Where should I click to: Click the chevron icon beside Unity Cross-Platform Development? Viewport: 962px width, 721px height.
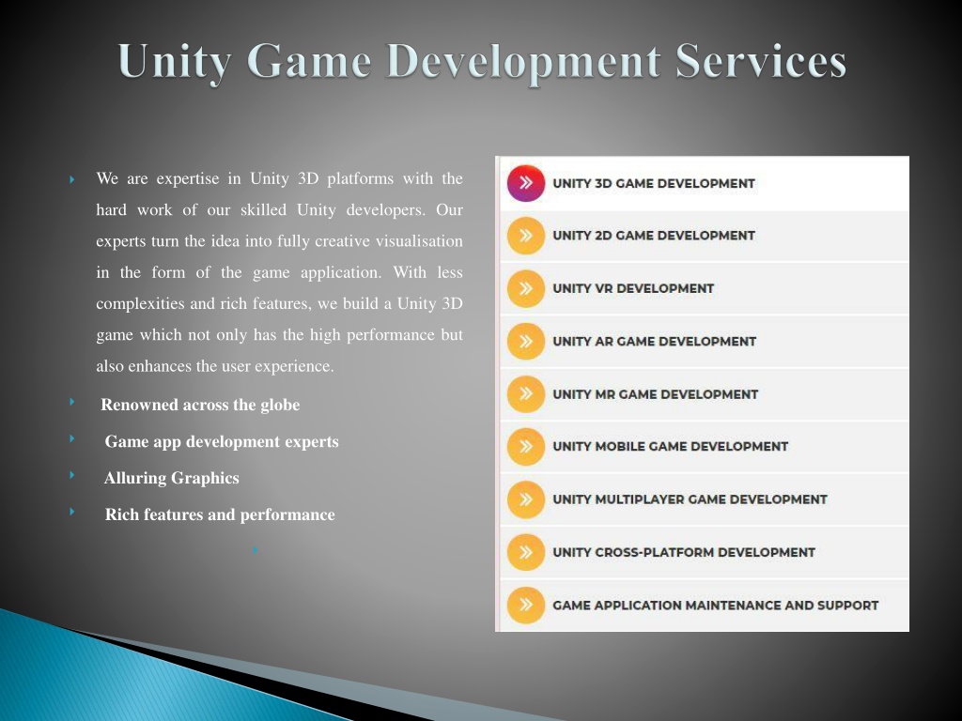click(526, 552)
